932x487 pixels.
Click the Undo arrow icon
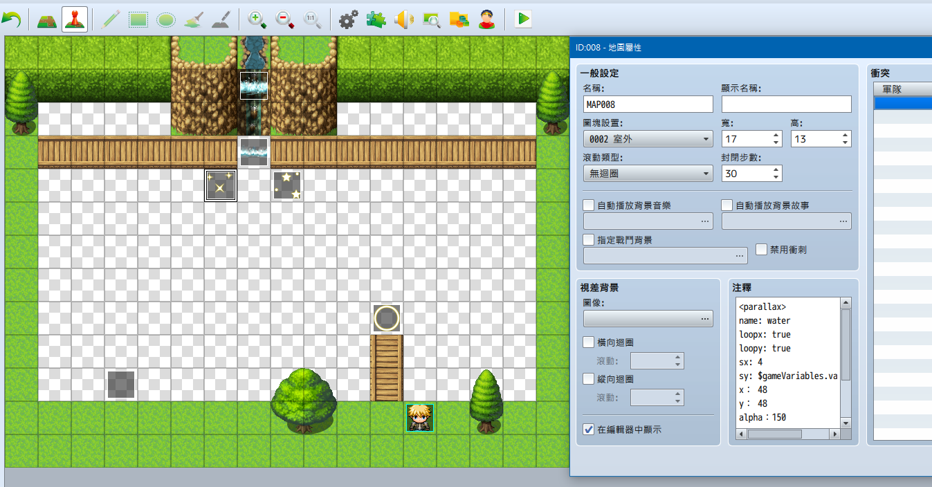tap(11, 19)
